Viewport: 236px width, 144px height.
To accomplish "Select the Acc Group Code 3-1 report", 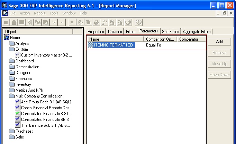I will [x=46, y=102].
